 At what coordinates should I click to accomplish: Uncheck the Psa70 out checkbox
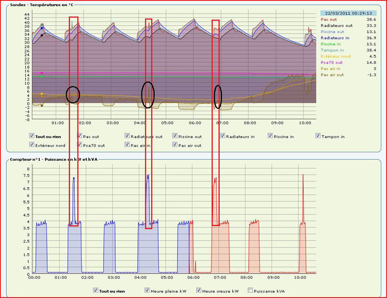click(x=79, y=145)
